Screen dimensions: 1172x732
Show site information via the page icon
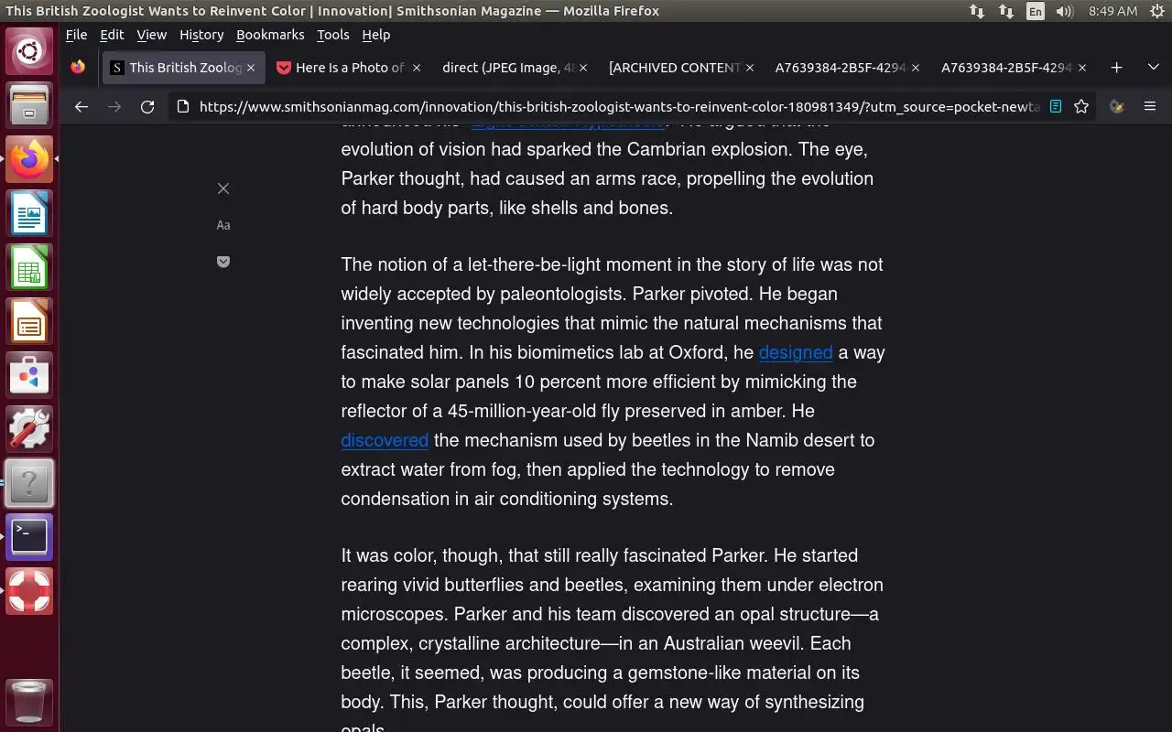point(183,106)
